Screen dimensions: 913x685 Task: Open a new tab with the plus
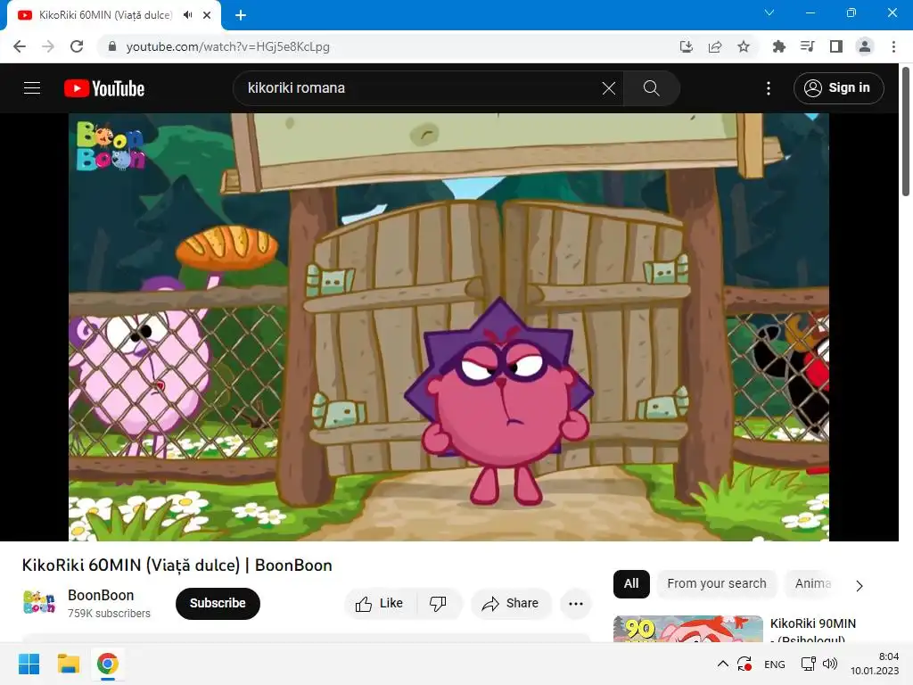[241, 15]
